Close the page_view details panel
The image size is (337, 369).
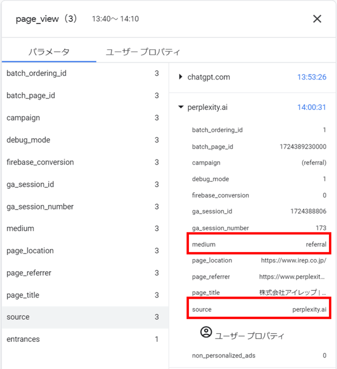[x=317, y=19]
